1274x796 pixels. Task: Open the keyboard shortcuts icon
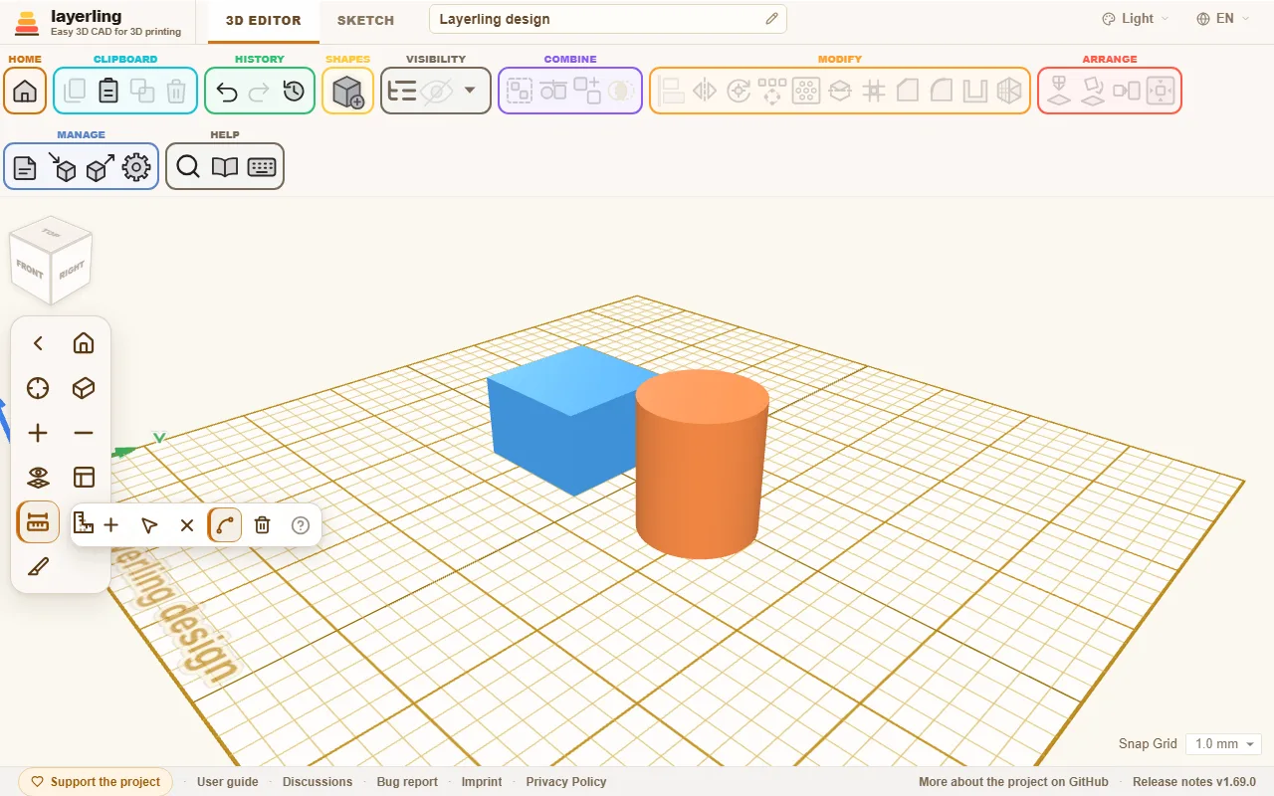pyautogui.click(x=262, y=167)
